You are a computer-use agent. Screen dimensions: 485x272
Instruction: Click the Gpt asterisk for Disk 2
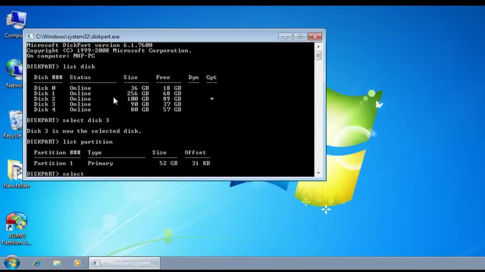tap(212, 99)
